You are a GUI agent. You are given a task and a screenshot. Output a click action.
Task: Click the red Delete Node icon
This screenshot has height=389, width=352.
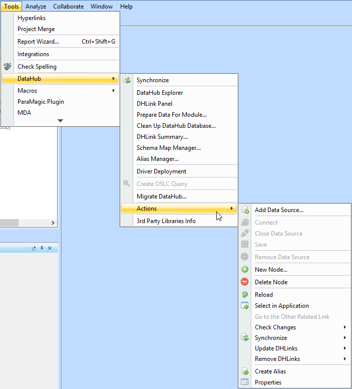click(245, 282)
